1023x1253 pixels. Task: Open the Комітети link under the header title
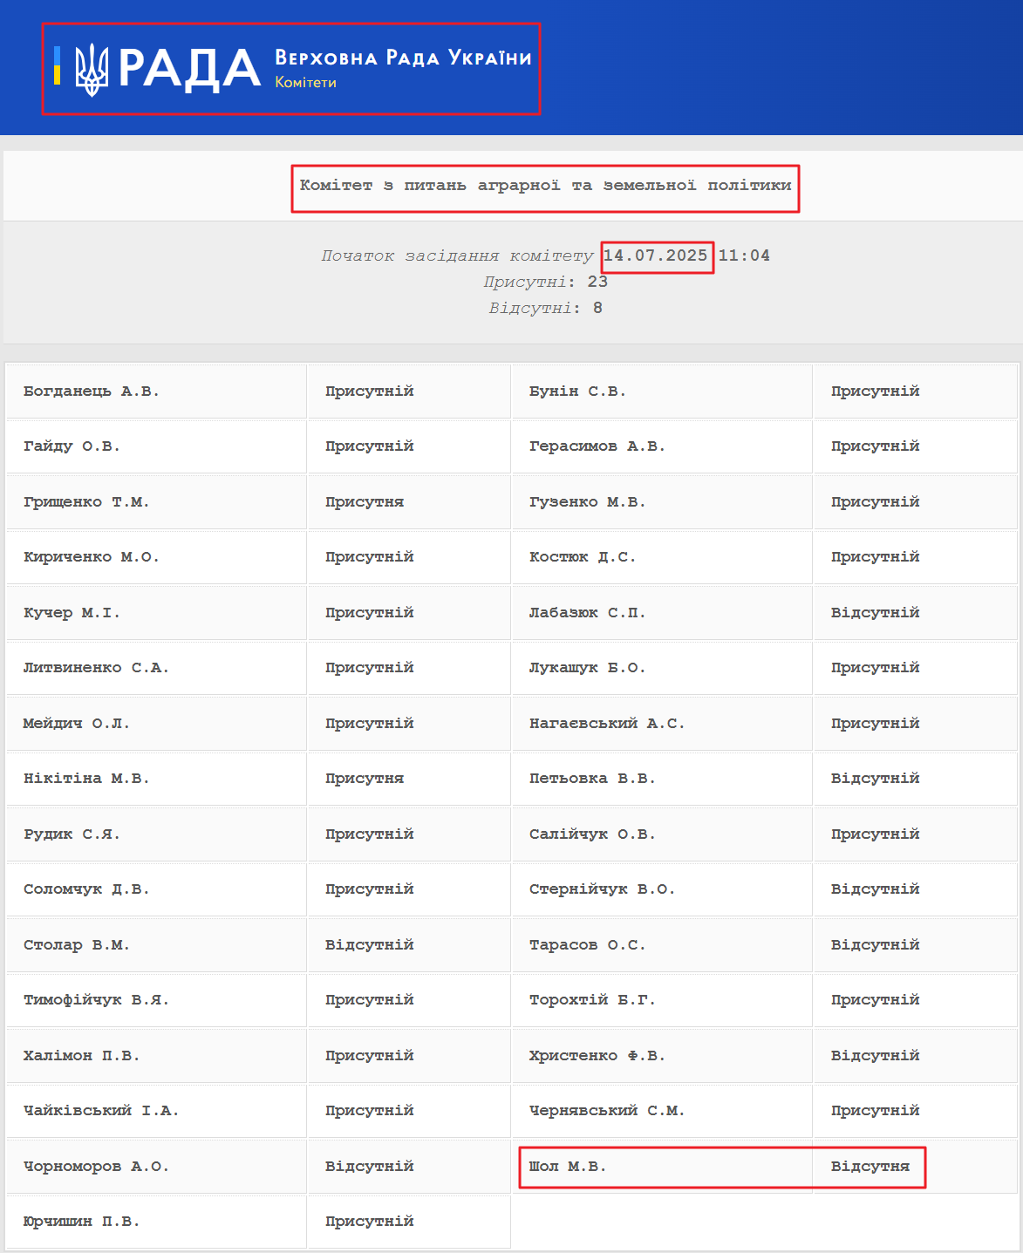coord(305,83)
